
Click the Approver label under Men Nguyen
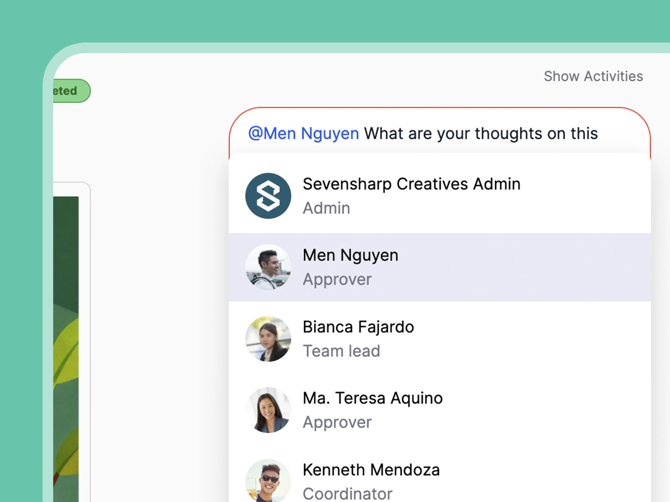(337, 279)
